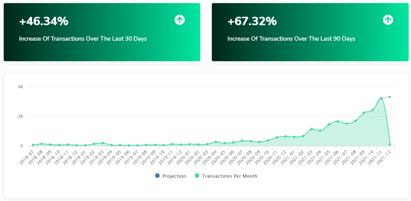The image size is (411, 201).
Task: Click the 2021-12 data point near zero
Action: coord(390,144)
